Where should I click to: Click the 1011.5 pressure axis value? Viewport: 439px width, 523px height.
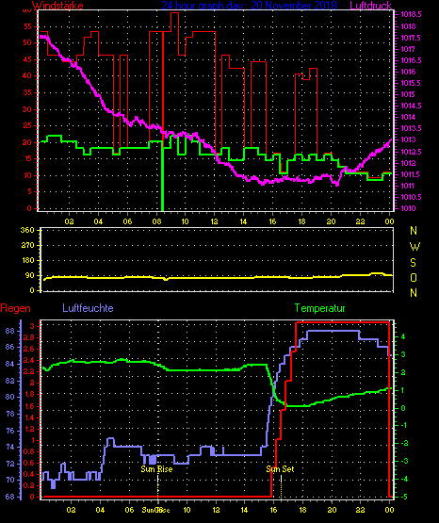(411, 174)
